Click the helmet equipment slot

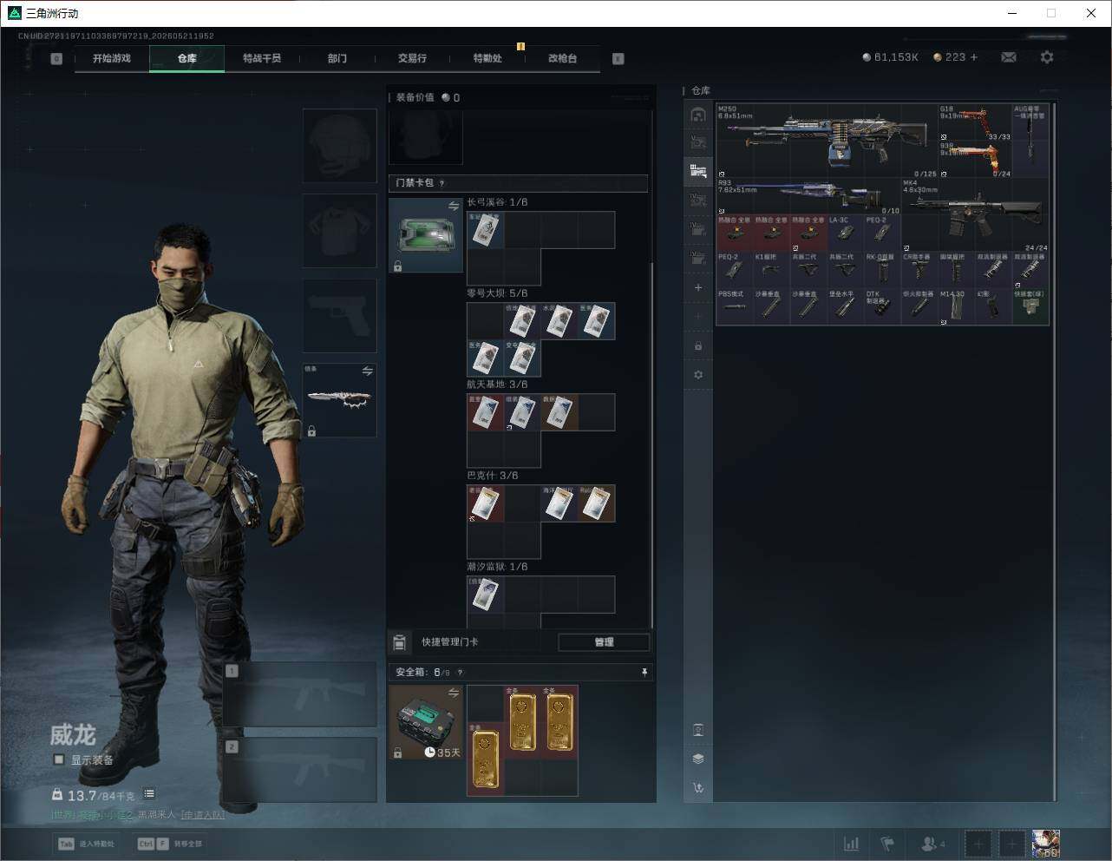[339, 145]
